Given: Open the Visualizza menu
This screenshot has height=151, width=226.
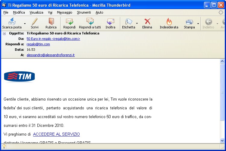Looking at the screenshot, I should click(36, 12).
